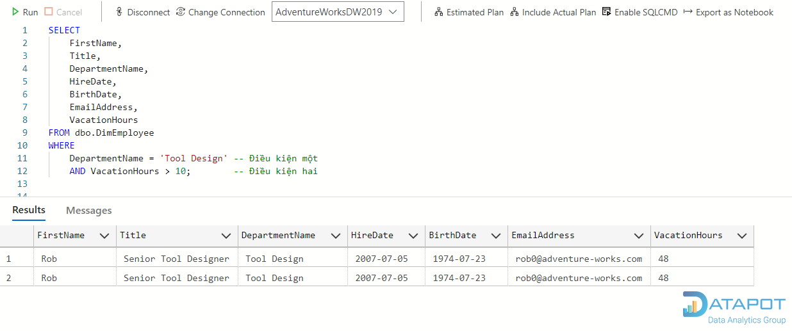Open the EmailAddress column filter dropdown
Image resolution: width=792 pixels, height=331 pixels.
point(639,236)
